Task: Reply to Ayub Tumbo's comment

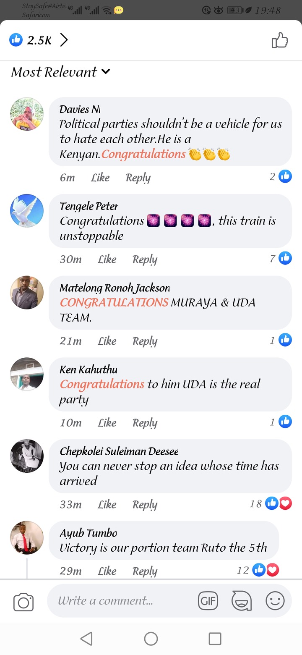Action: pyautogui.click(x=145, y=571)
